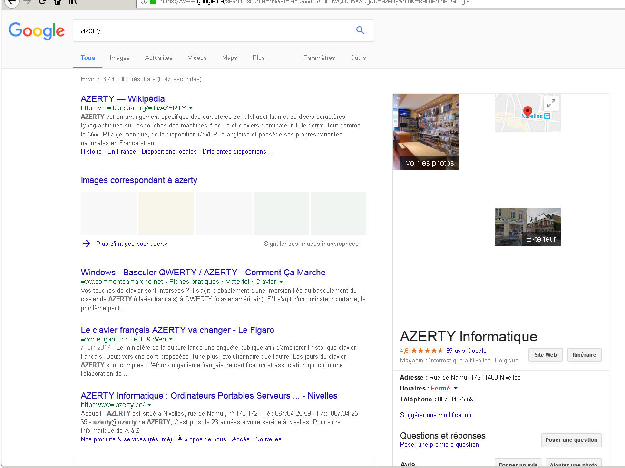
Task: Expand the arrow next to https://www.azerty.be/
Action: coord(149,405)
